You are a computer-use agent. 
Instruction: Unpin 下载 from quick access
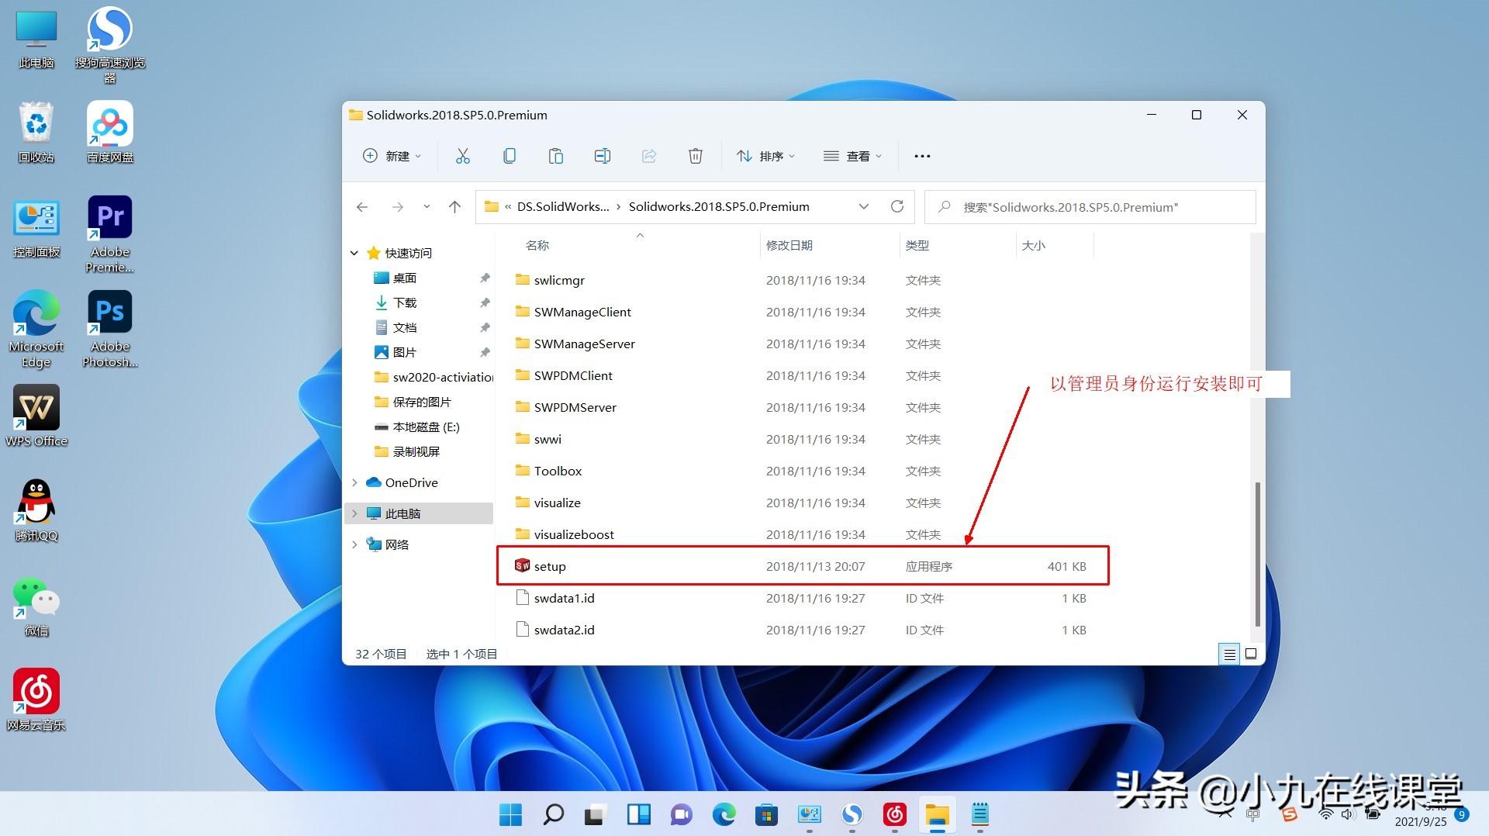tap(485, 302)
